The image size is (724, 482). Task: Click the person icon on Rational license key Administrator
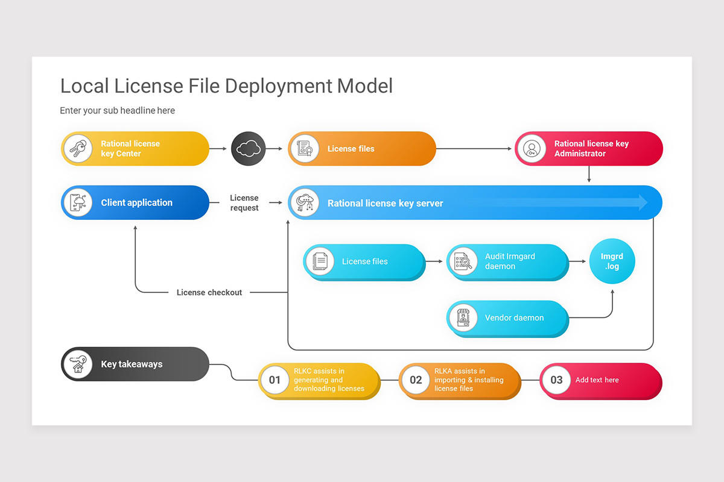coord(532,148)
